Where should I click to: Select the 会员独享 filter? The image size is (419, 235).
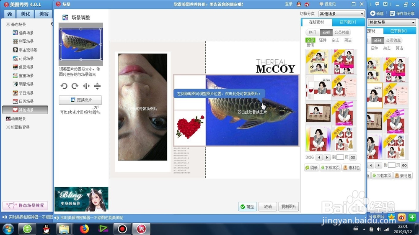pos(341,32)
